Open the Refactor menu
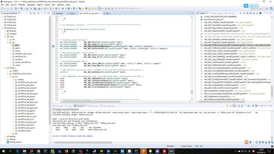The width and height of the screenshot is (274, 154). point(22,5)
